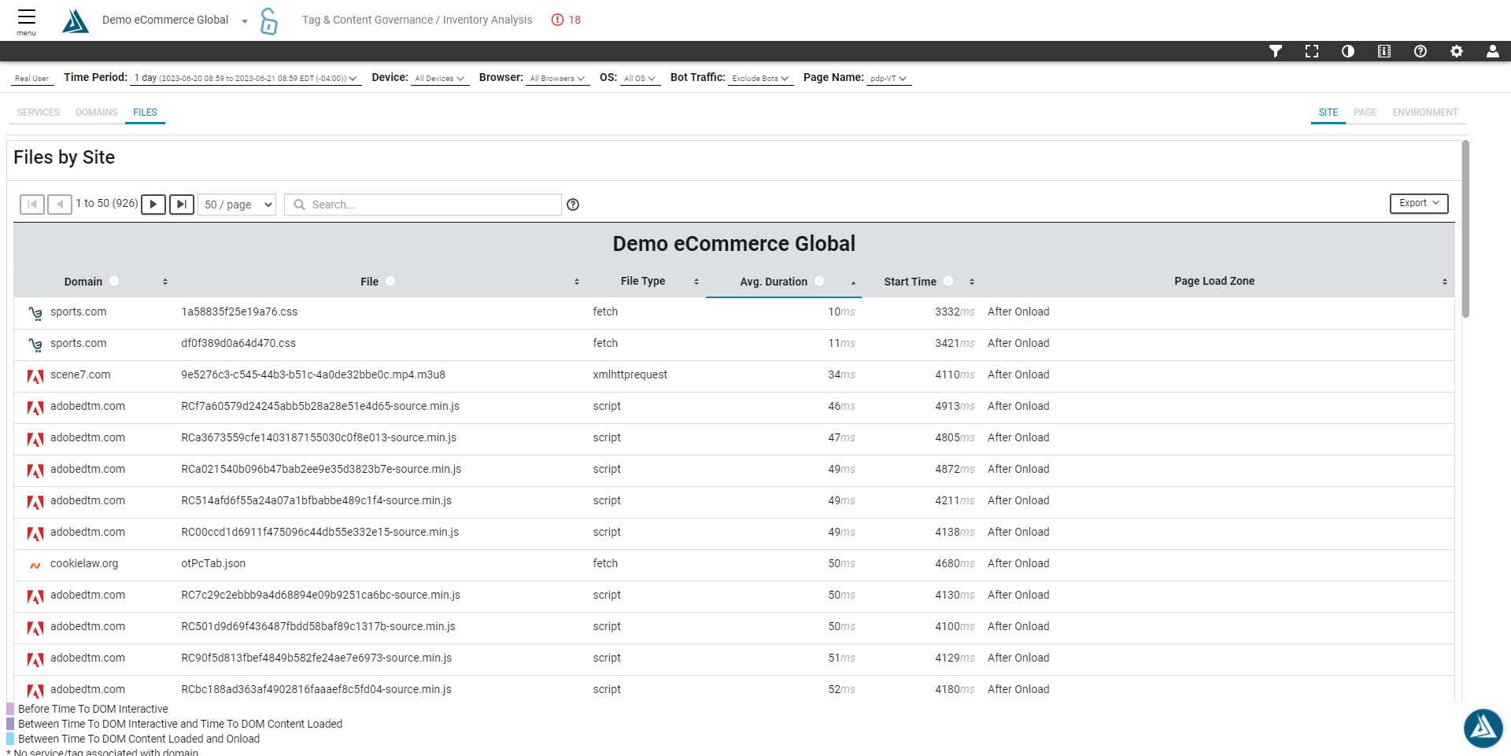Open the film-strip panel icon in dark toolbar
1511x756 pixels.
pyautogui.click(x=1384, y=51)
